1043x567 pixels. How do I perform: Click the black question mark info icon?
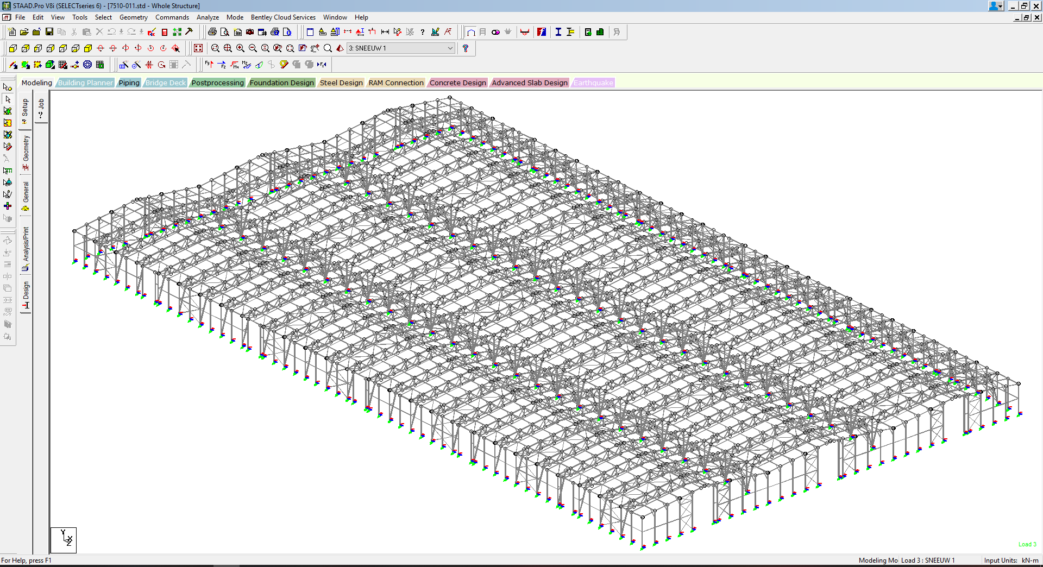(x=423, y=32)
